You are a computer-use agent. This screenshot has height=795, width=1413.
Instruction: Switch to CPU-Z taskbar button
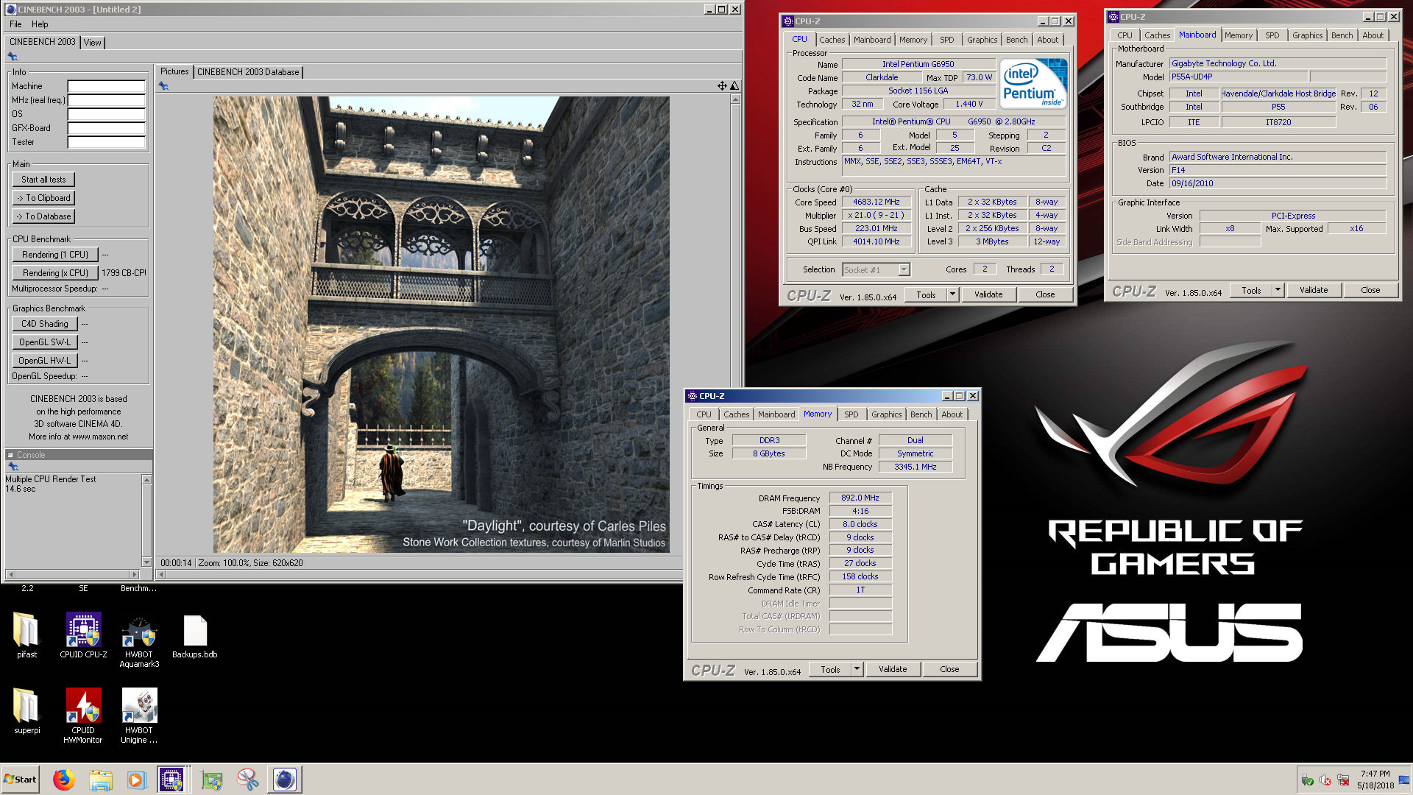point(171,780)
